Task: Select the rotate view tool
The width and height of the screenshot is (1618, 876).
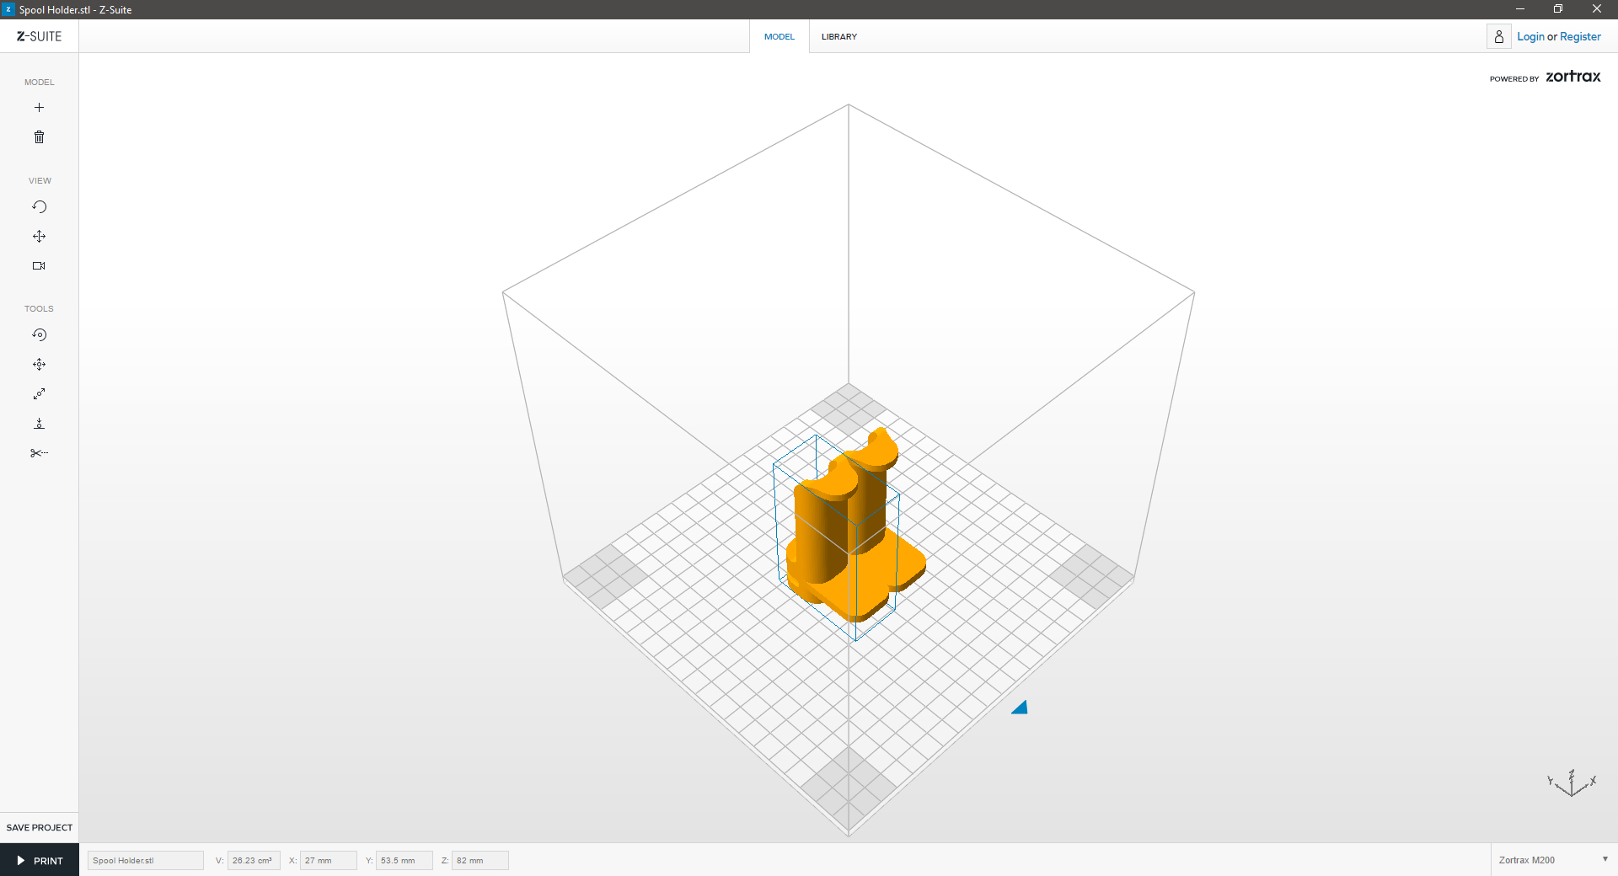Action: 39,207
